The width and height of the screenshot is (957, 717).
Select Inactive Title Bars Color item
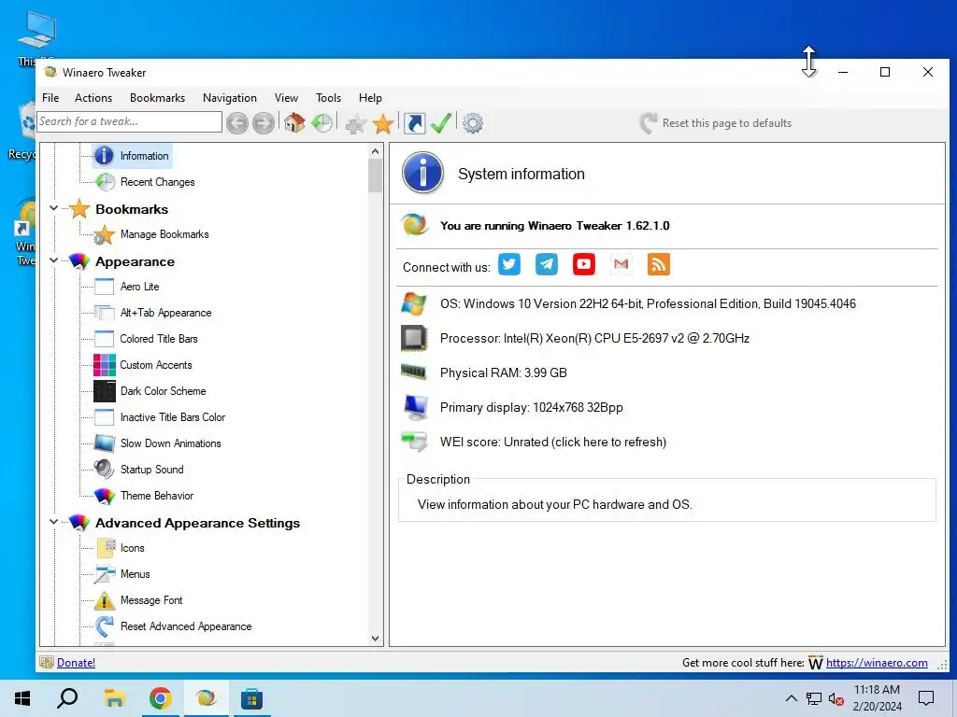tap(173, 417)
